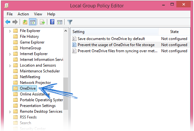Screen dimensions: 194x131
Task: Open the View menu
Action: coord(38,14)
